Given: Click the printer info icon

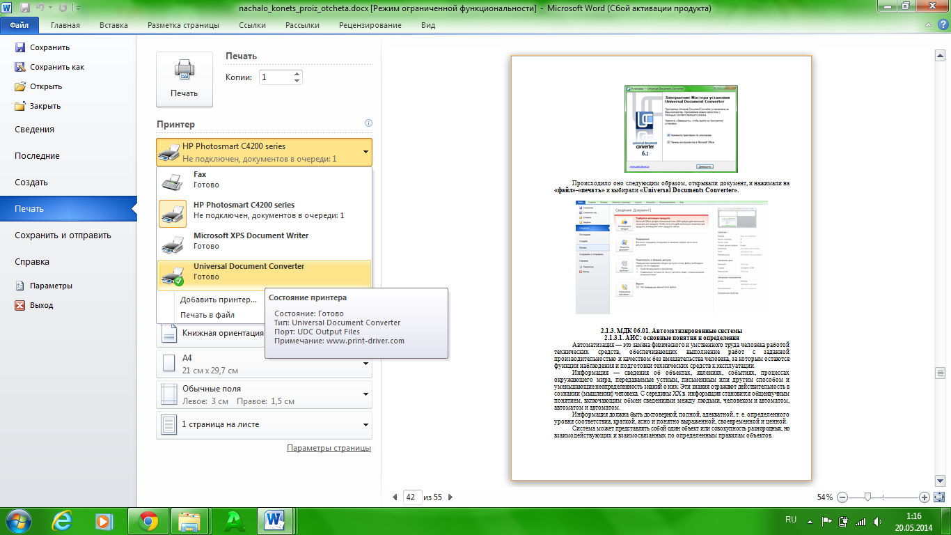Looking at the screenshot, I should tap(368, 123).
